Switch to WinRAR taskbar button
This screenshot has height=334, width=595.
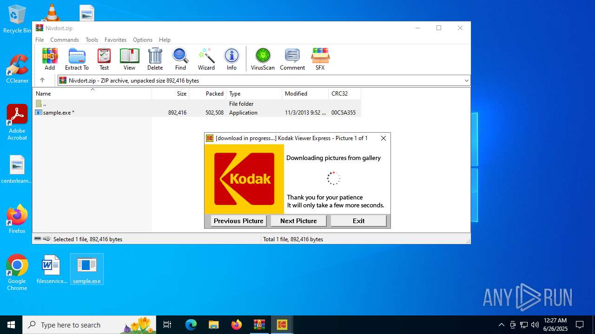pyautogui.click(x=259, y=325)
